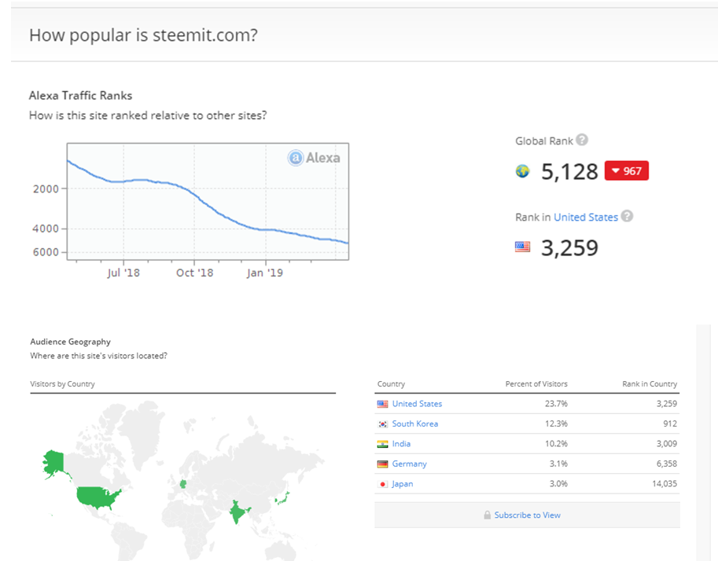Image resolution: width=718 pixels, height=561 pixels.
Task: Click the 3,259 rank in the country table
Action: tap(667, 404)
